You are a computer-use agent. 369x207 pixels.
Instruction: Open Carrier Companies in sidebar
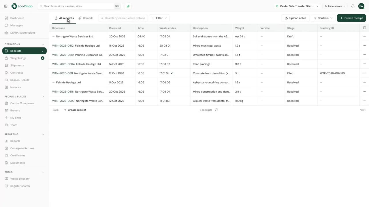click(25, 103)
